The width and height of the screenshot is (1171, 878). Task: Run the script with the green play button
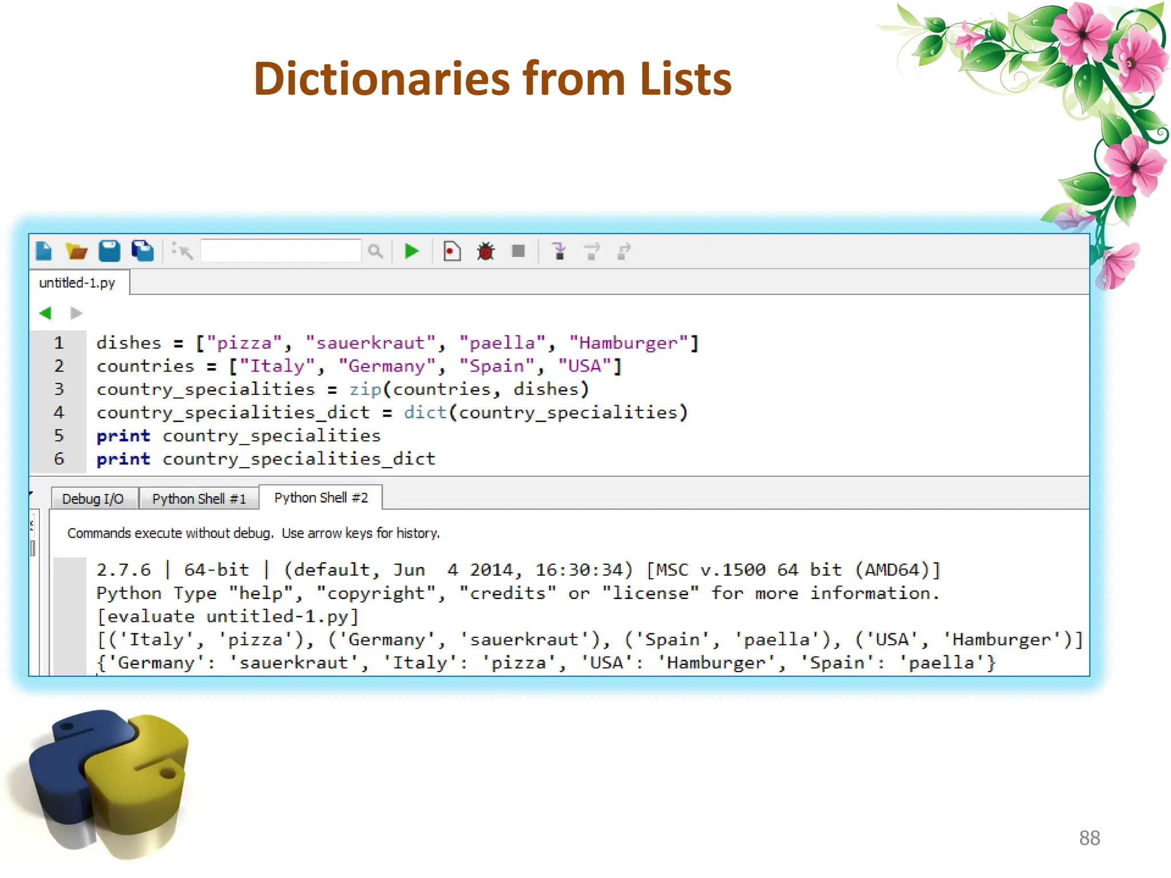pyautogui.click(x=412, y=251)
